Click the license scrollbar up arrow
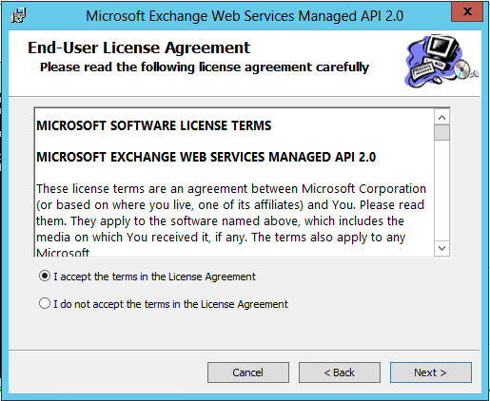Screen dimensions: 490x401 (441, 118)
